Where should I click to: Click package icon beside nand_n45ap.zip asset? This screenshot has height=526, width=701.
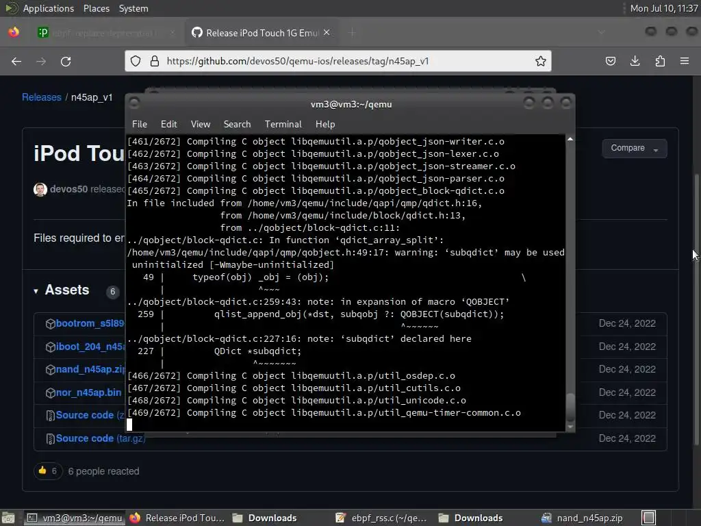[51, 370]
